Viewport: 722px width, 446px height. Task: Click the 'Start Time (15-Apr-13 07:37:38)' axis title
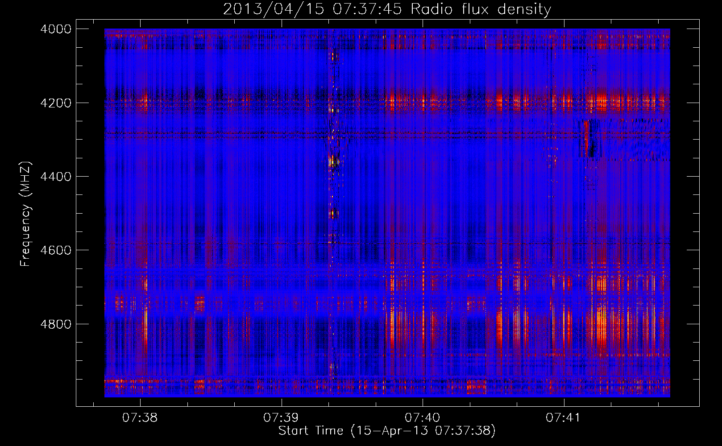(x=387, y=431)
